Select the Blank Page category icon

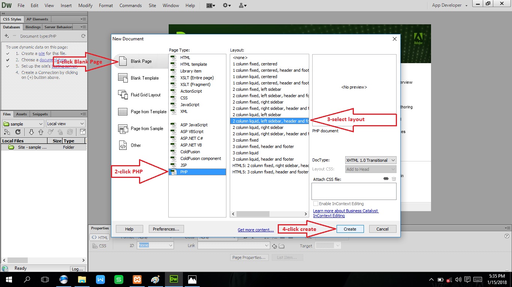point(123,61)
